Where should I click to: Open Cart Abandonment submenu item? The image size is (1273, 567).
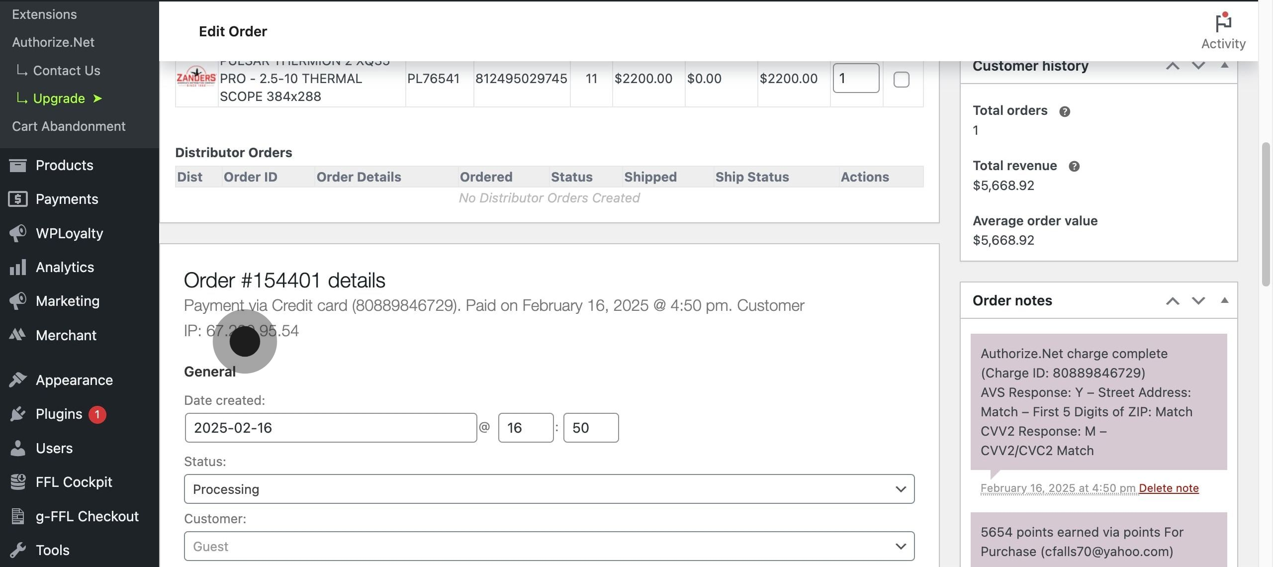click(x=69, y=126)
